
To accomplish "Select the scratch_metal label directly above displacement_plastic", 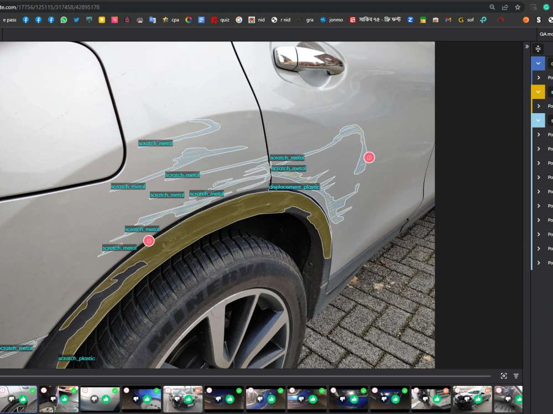I will (289, 168).
